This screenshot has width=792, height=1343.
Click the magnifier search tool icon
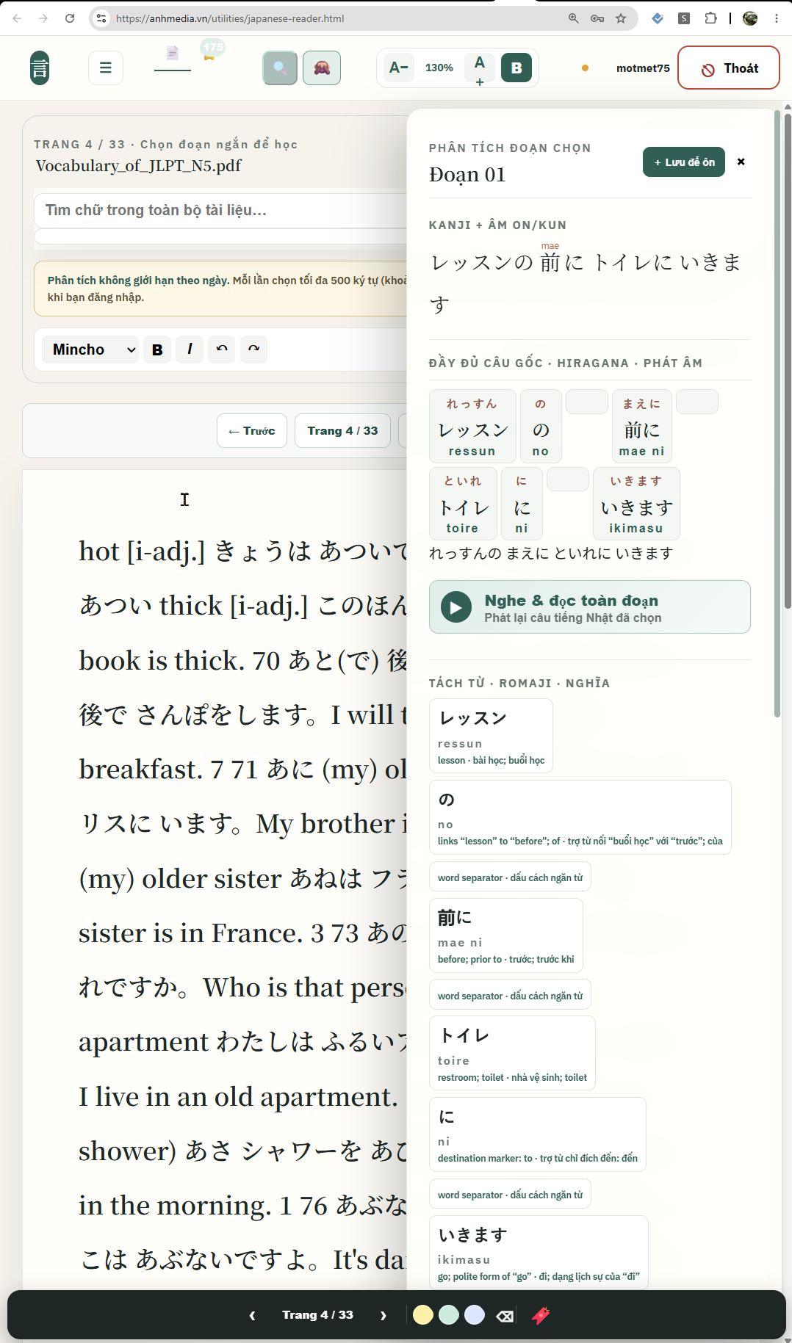tap(280, 68)
